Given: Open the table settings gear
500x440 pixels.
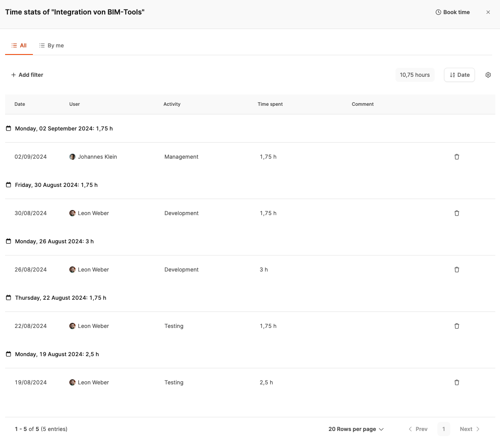Looking at the screenshot, I should [488, 75].
